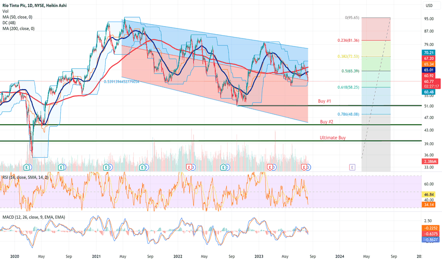Click the green earnings marker in early 2021
The height and width of the screenshot is (261, 442).
pos(106,168)
